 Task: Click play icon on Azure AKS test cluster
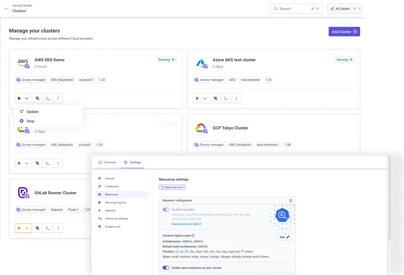[x=198, y=98]
